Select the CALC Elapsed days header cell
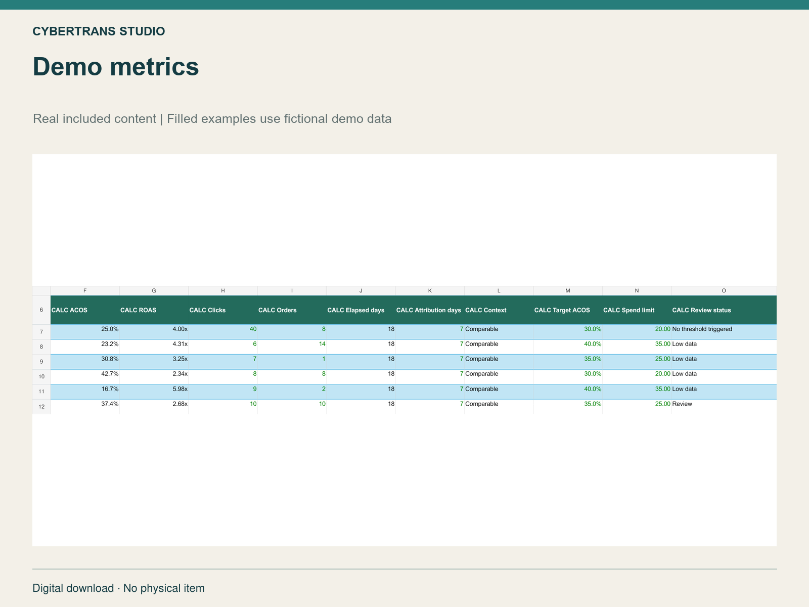The width and height of the screenshot is (809, 607). [361, 310]
